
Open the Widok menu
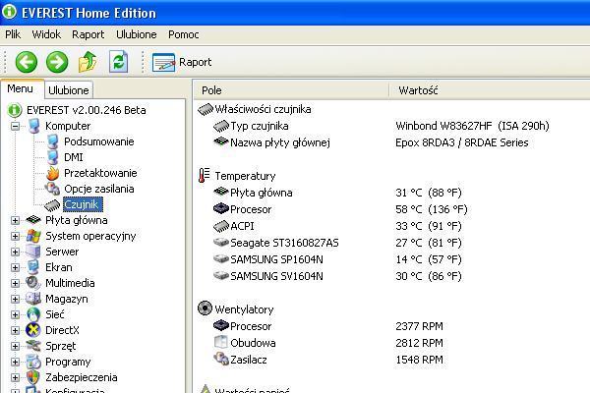click(46, 34)
